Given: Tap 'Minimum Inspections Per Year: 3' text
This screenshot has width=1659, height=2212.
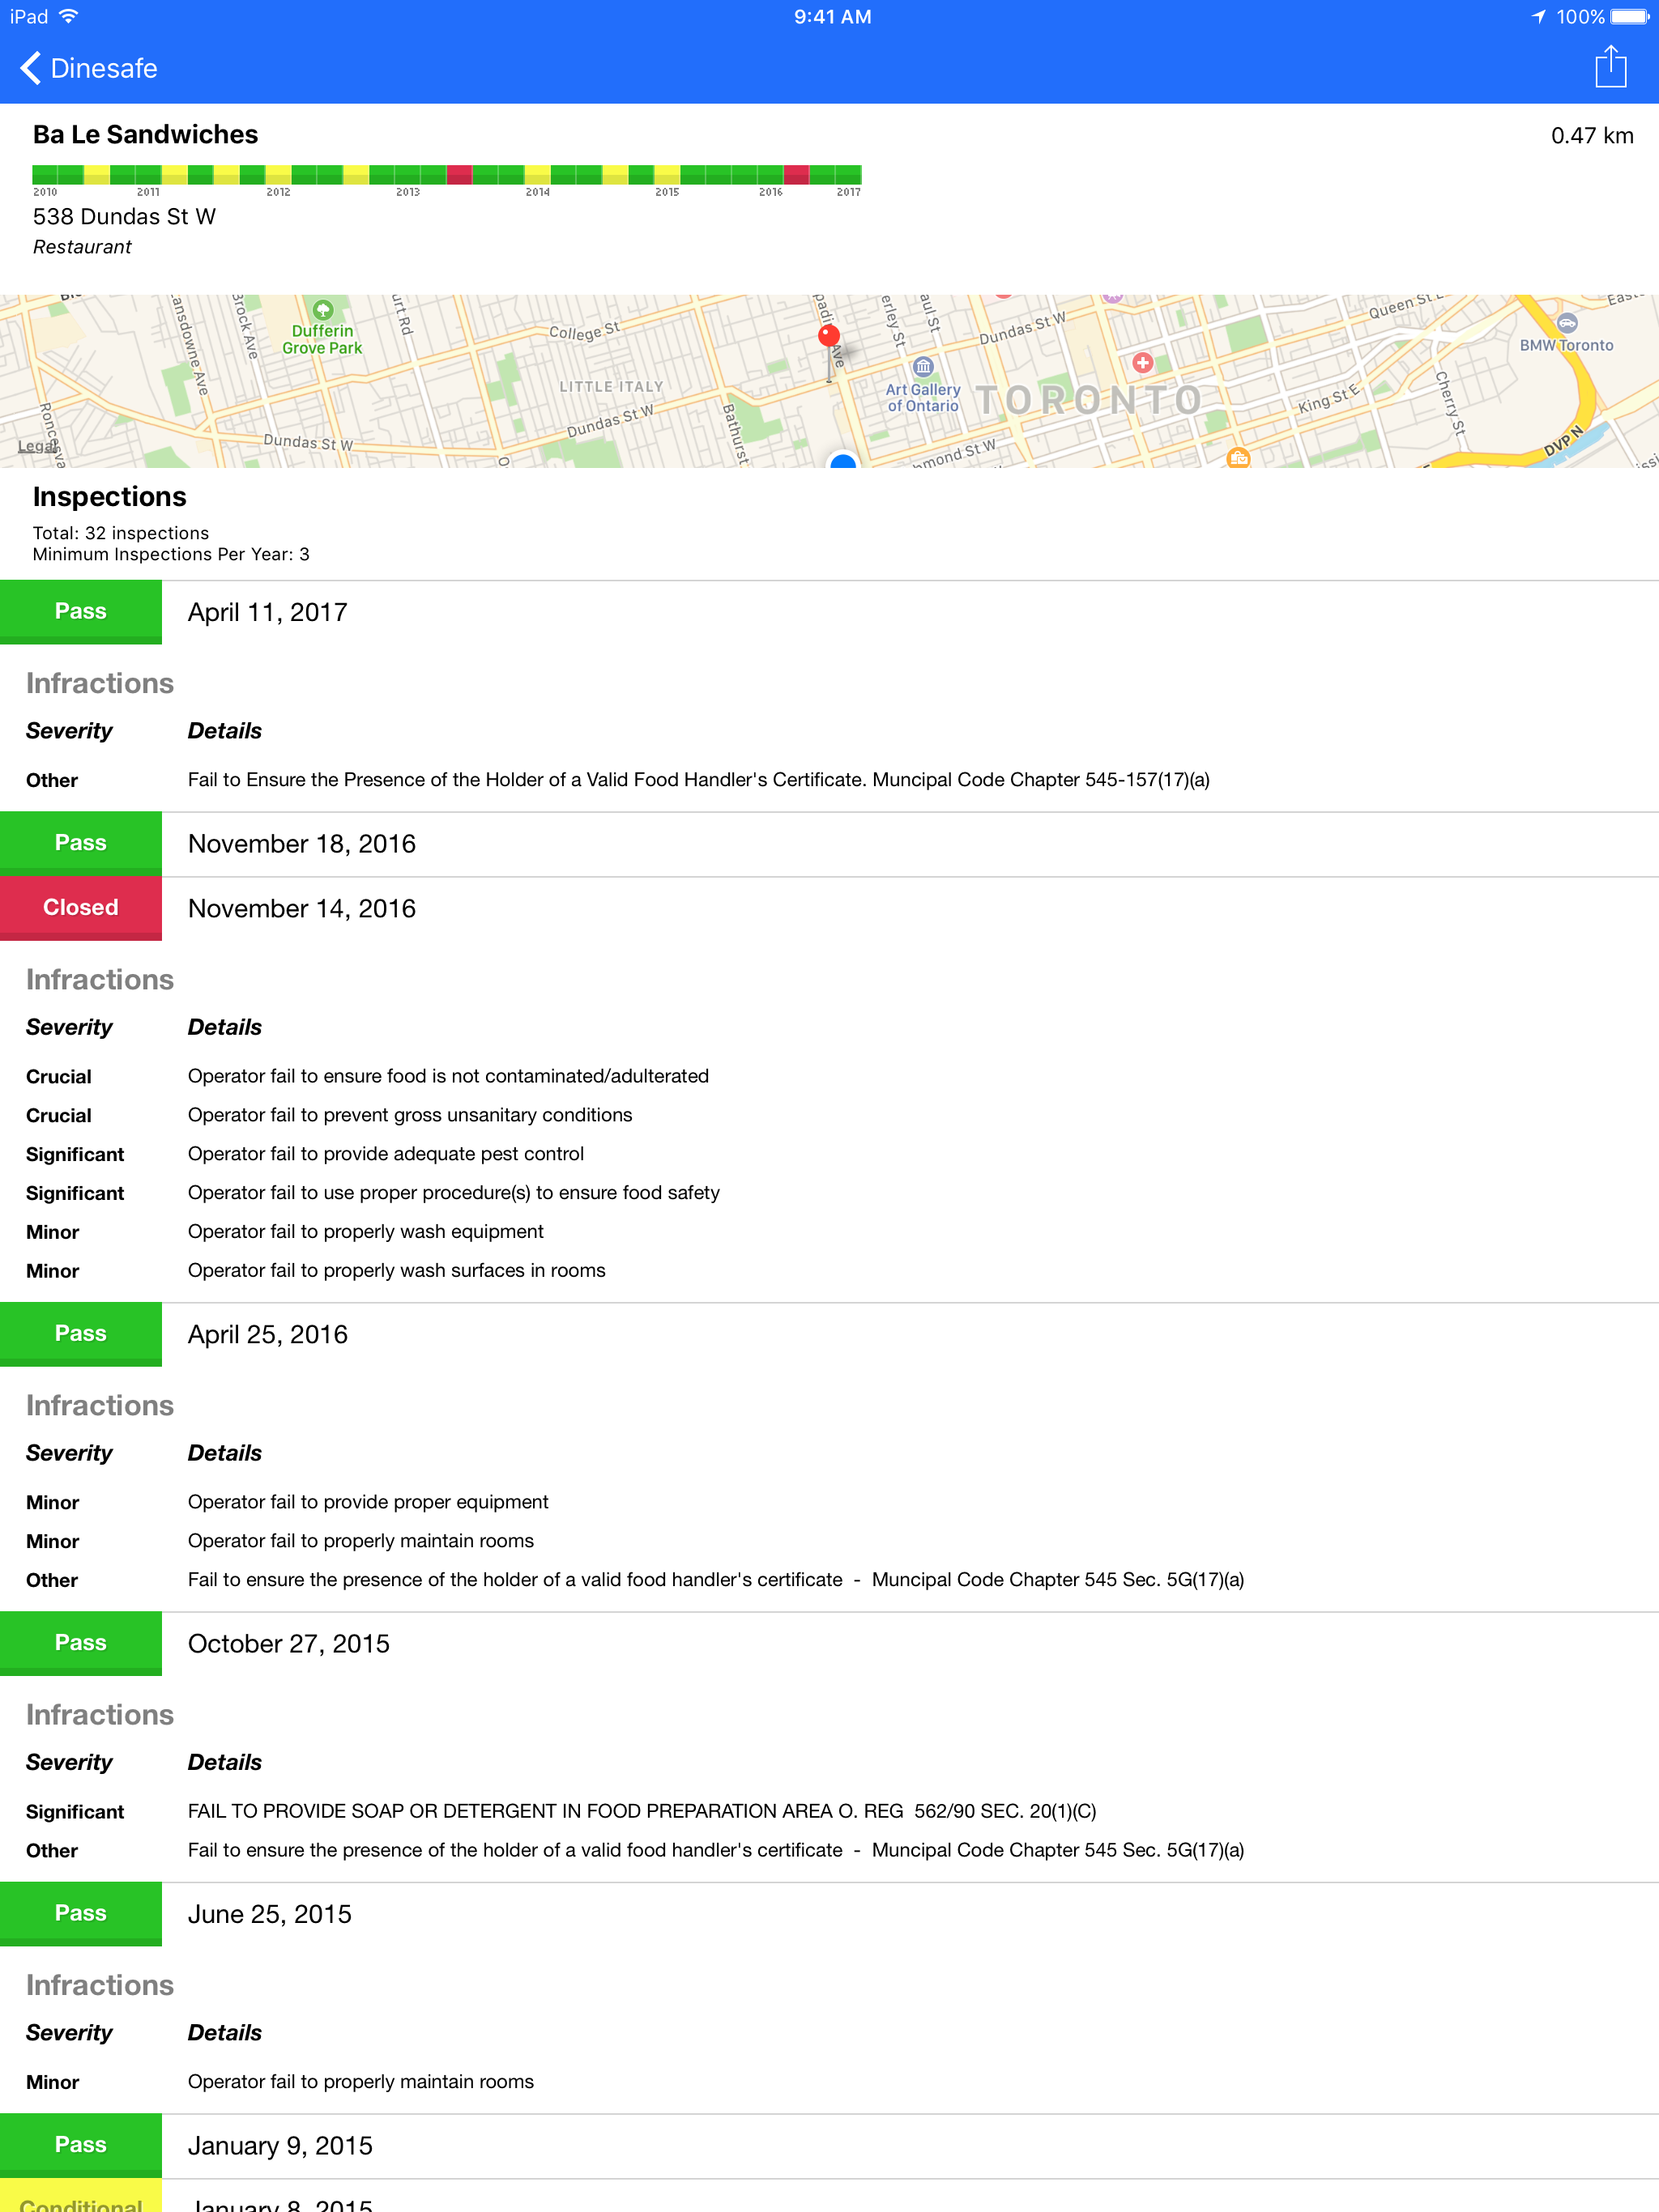Looking at the screenshot, I should pyautogui.click(x=170, y=554).
